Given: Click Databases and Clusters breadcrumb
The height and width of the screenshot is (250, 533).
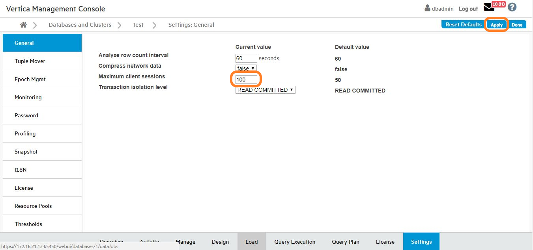Looking at the screenshot, I should point(80,25).
